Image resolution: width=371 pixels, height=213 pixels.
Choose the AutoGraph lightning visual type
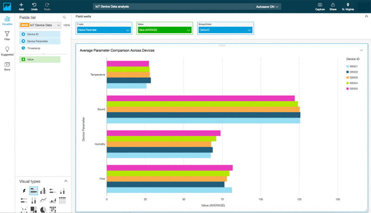24,191
